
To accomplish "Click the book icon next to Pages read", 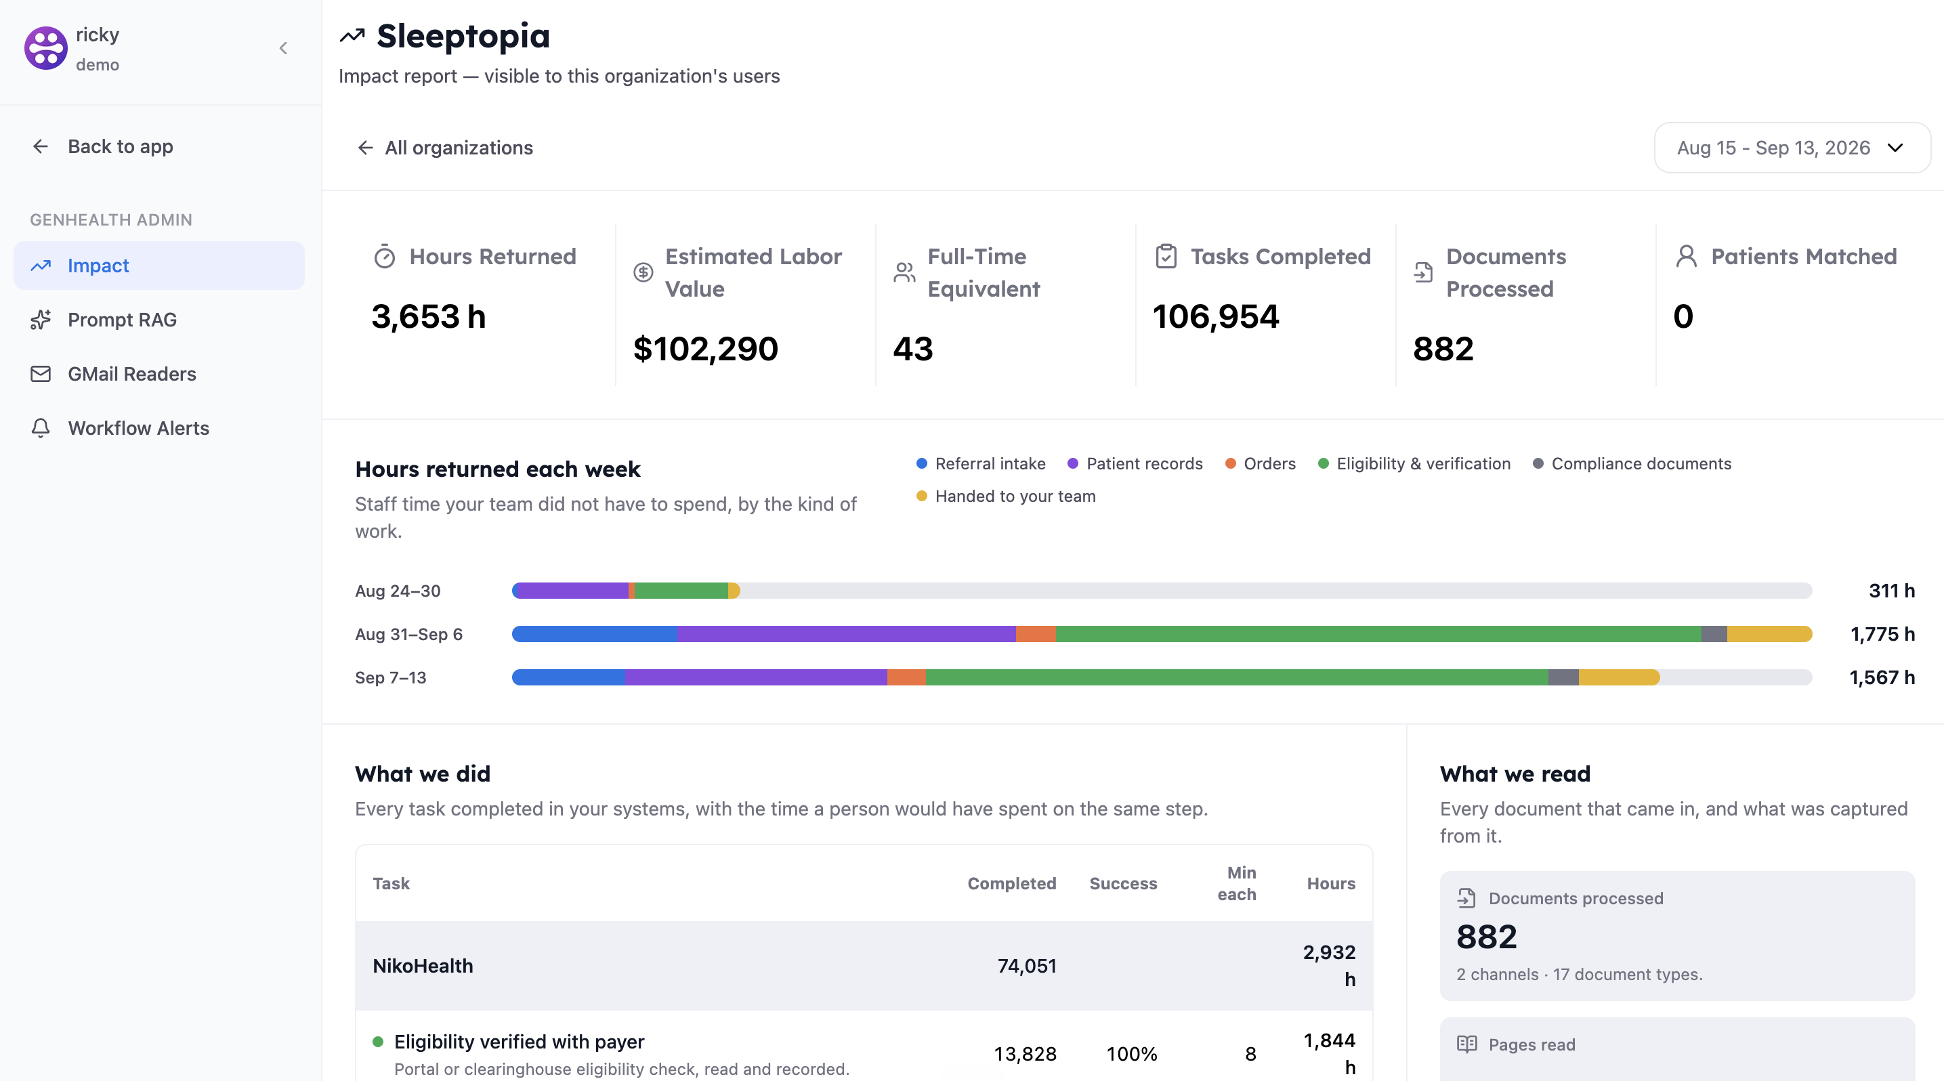I will pos(1467,1044).
